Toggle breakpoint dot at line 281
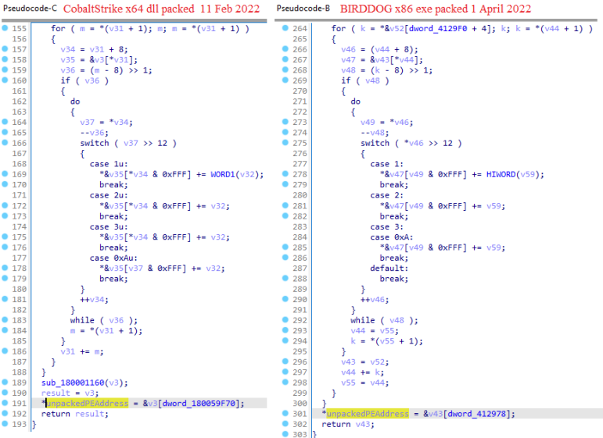This screenshot has height=438, width=603. click(285, 205)
